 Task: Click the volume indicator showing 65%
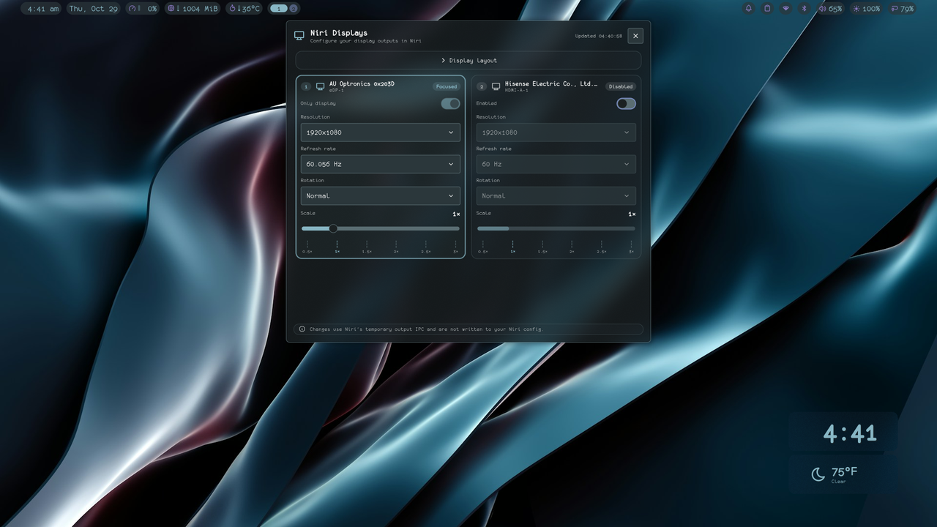click(x=830, y=9)
